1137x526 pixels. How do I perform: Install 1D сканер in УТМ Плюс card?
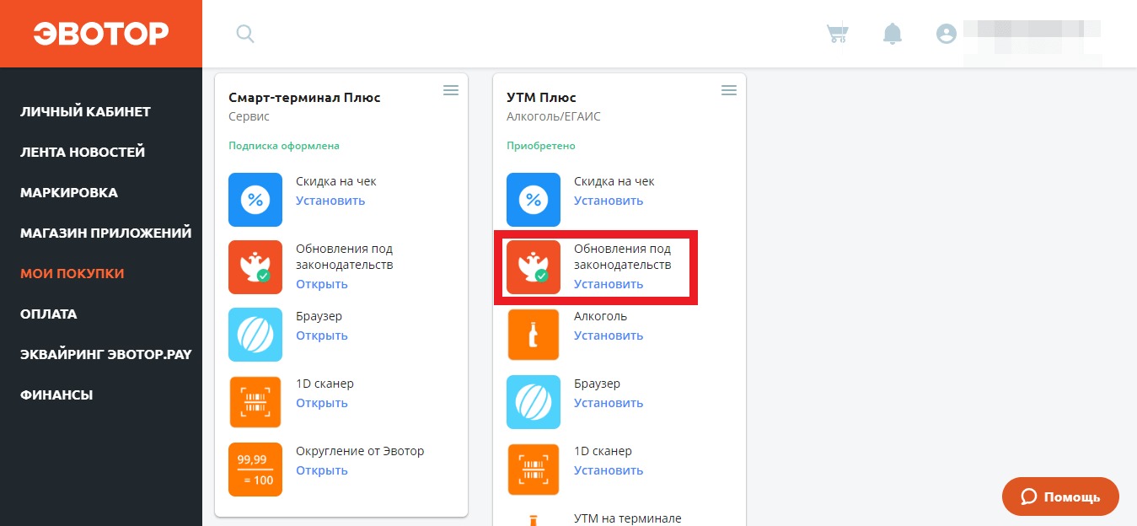(609, 470)
